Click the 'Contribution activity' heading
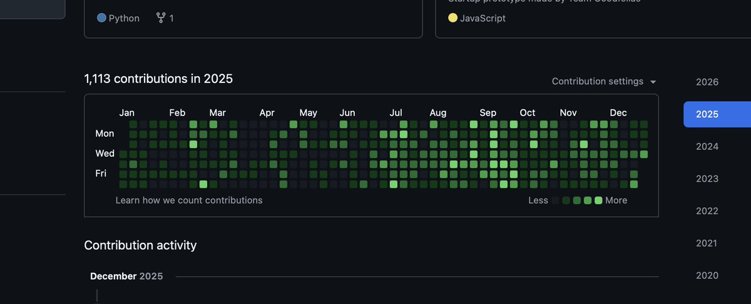 pyautogui.click(x=140, y=245)
